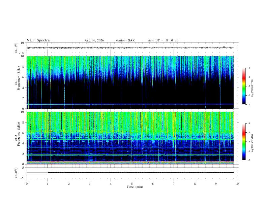Click the ch.3 trace step near minute 1
267x206 pixels.
[x=48, y=172]
